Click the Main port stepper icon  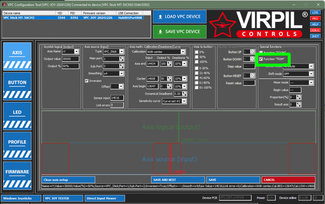[x=122, y=59]
